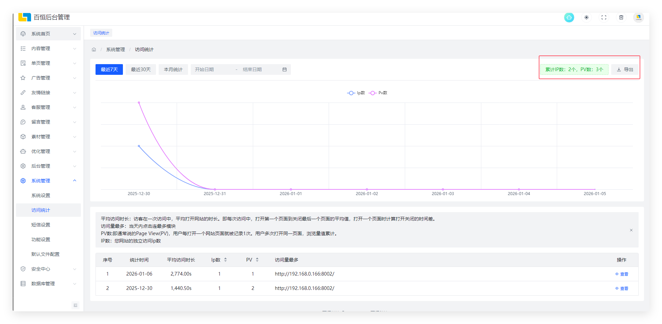Open calendar icon in date range picker
Screen dimensions: 662x324
285,69
